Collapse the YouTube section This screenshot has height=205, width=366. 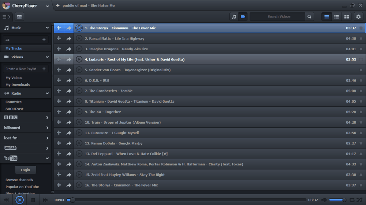[47, 158]
